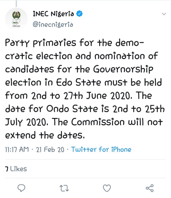This screenshot has width=171, height=198.
Task: Expand the tweet options chevron
Action: (x=164, y=14)
